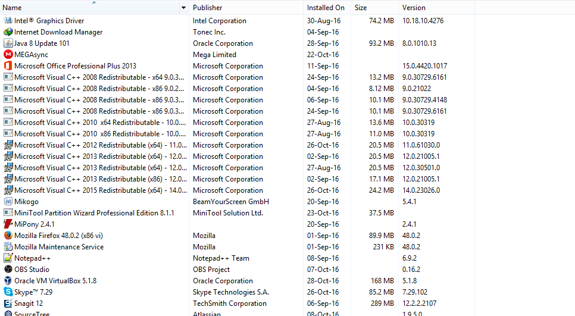Click the Mozilla Firefox icon

(8, 235)
